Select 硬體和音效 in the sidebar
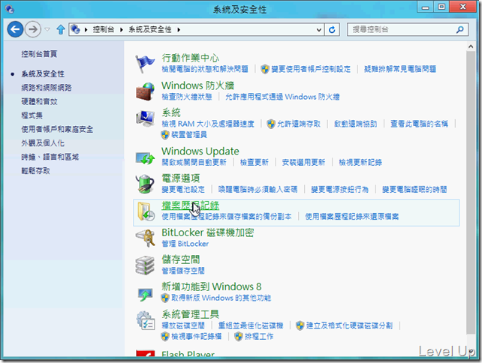 coord(39,102)
